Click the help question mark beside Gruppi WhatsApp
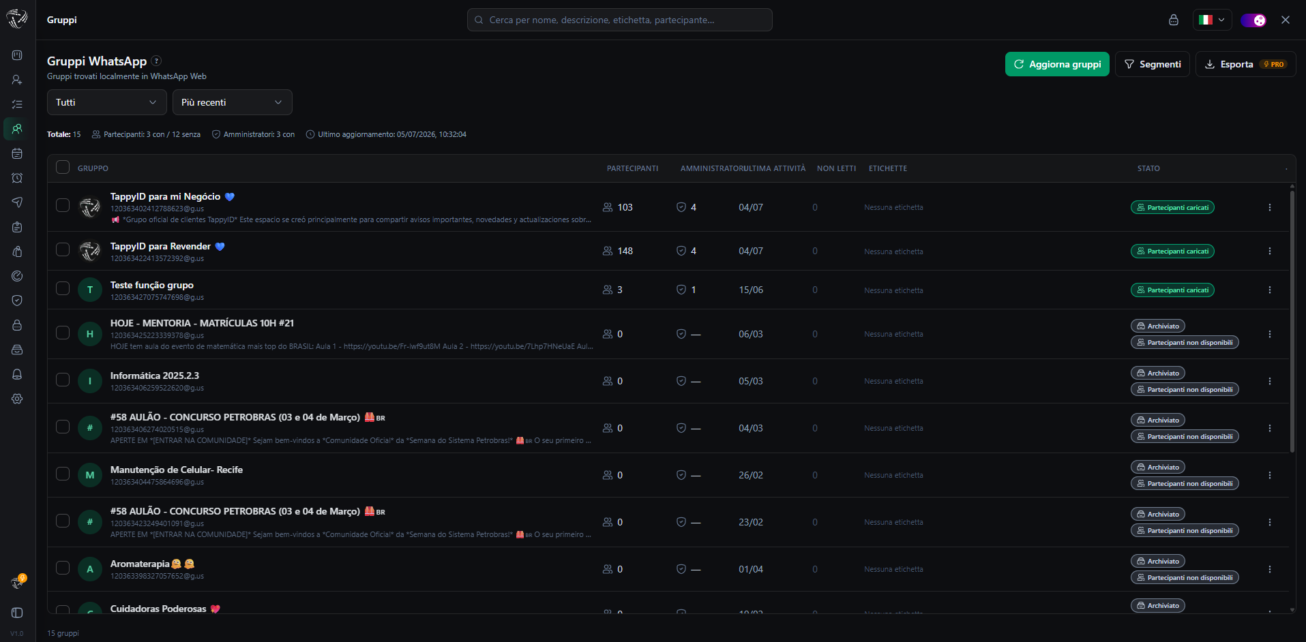1306x642 pixels. [156, 61]
